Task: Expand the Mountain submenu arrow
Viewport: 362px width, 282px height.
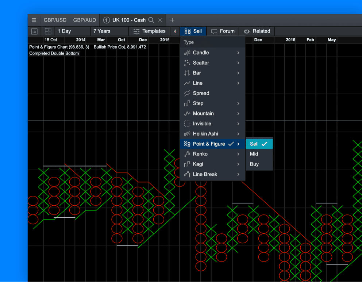Action: [x=238, y=114]
